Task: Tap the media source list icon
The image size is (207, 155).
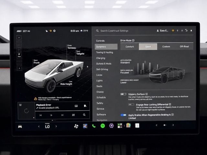Action: [20, 105]
